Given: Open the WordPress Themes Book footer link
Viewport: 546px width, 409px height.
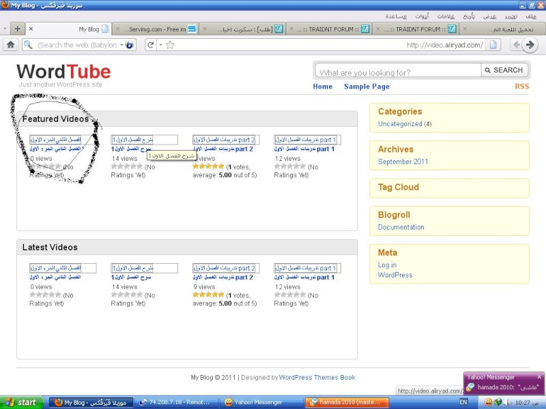Looking at the screenshot, I should 317,378.
